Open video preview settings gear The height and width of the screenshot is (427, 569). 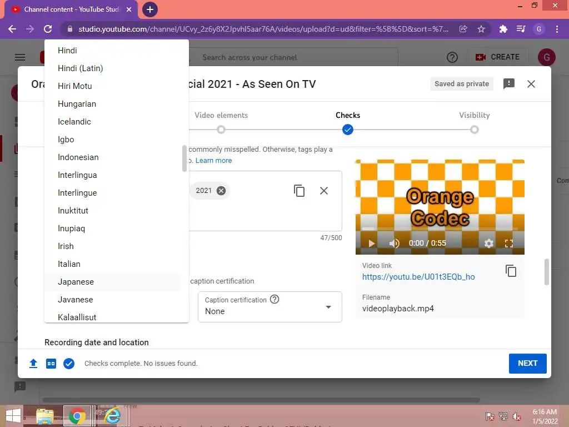489,244
